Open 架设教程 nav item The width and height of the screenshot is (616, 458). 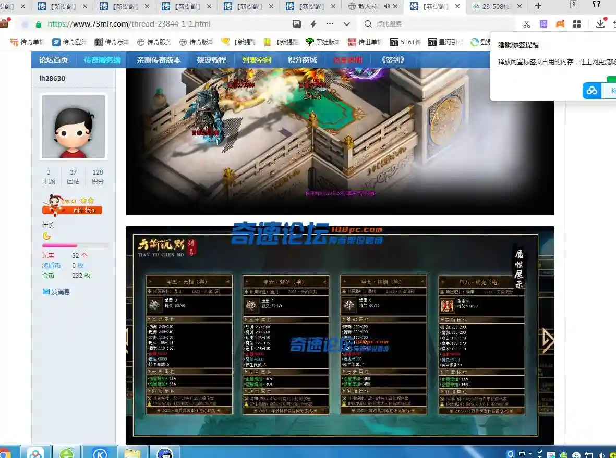211,60
